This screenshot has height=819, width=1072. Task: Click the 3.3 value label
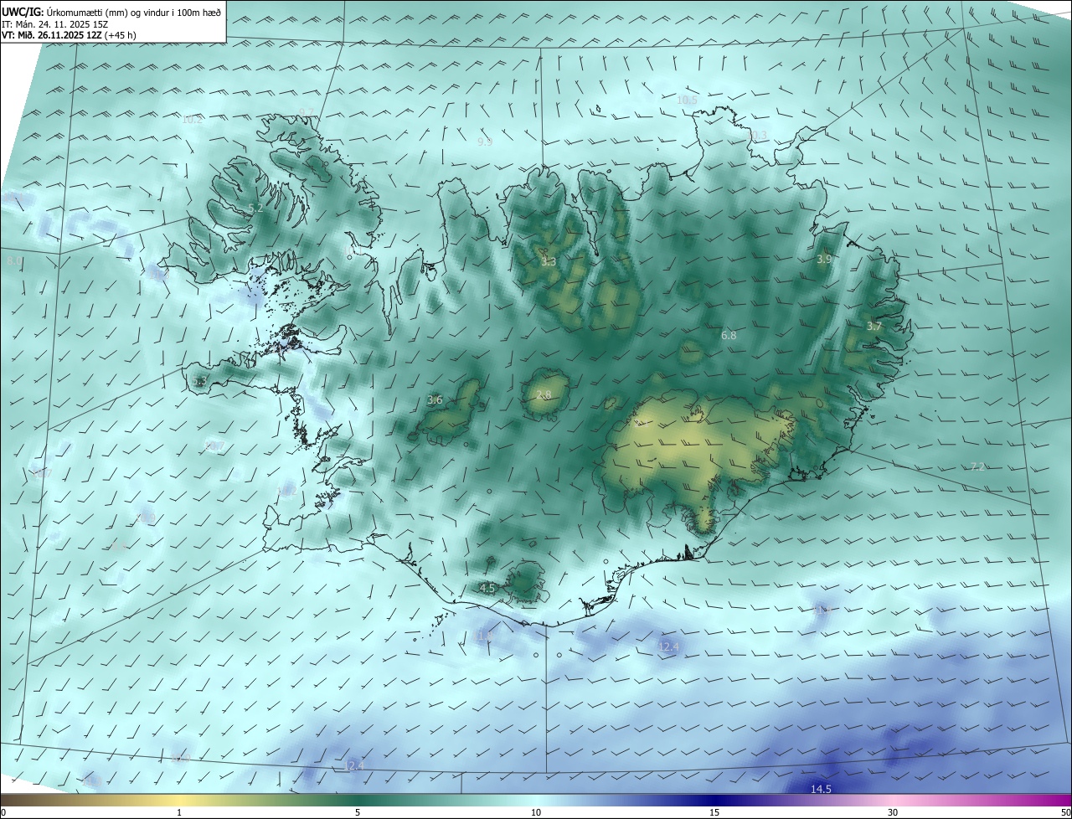click(549, 261)
